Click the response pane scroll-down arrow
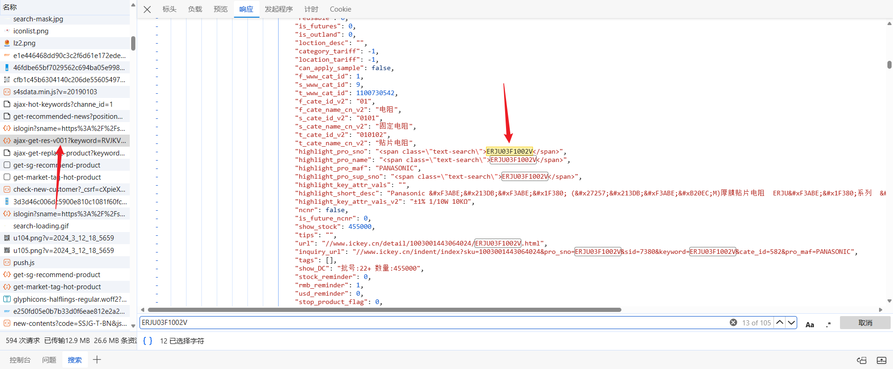Screen dimensions: 893x369 [x=889, y=301]
